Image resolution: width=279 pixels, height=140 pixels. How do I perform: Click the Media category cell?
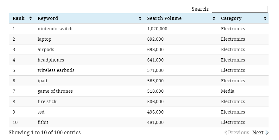pos(227,91)
